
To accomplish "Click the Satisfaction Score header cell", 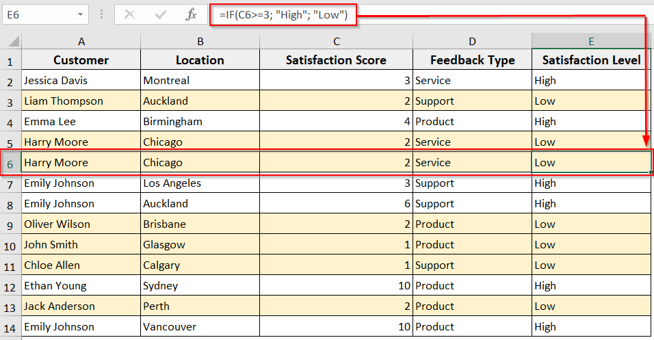I will tap(336, 60).
